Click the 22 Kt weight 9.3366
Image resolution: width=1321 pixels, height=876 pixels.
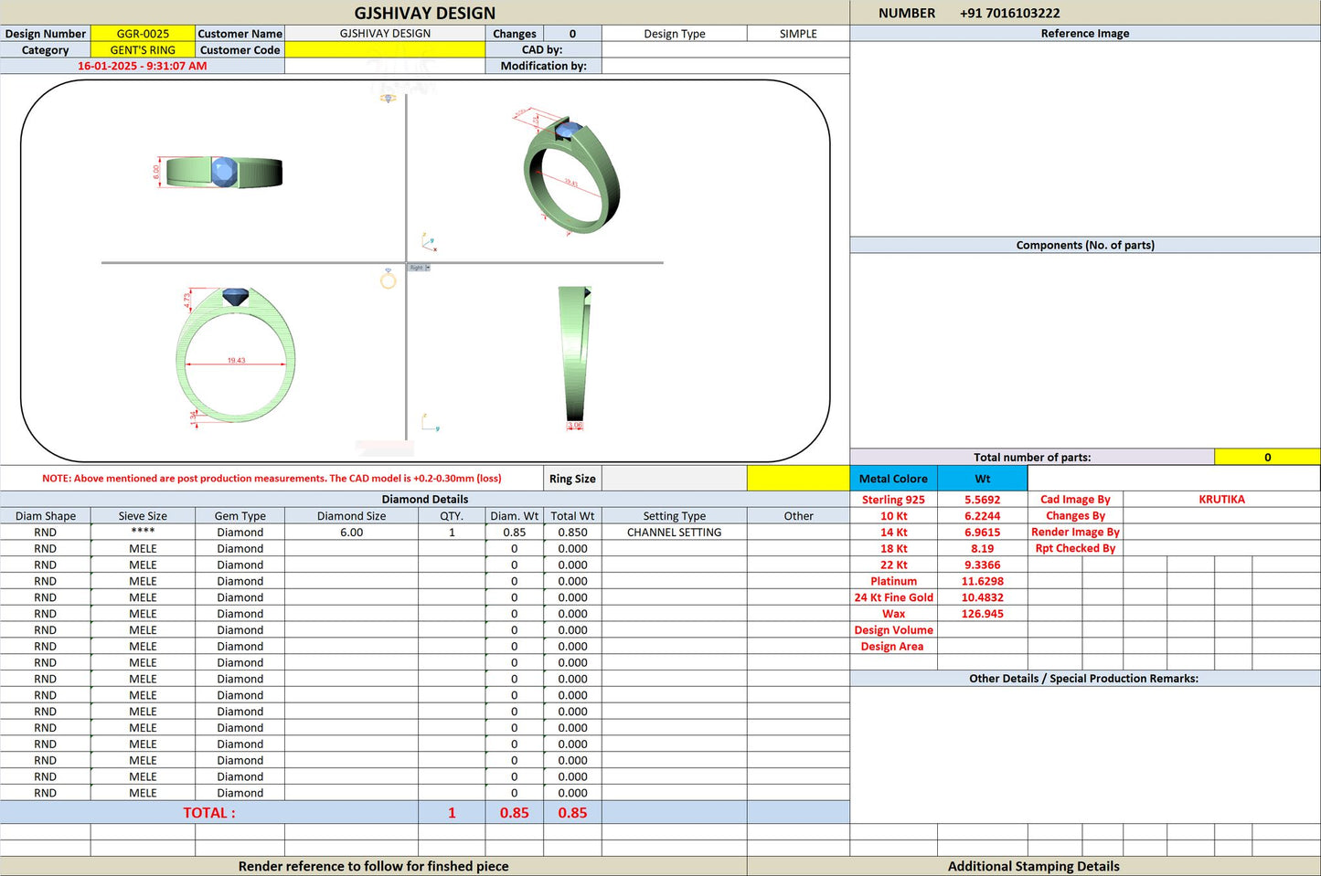(x=983, y=565)
